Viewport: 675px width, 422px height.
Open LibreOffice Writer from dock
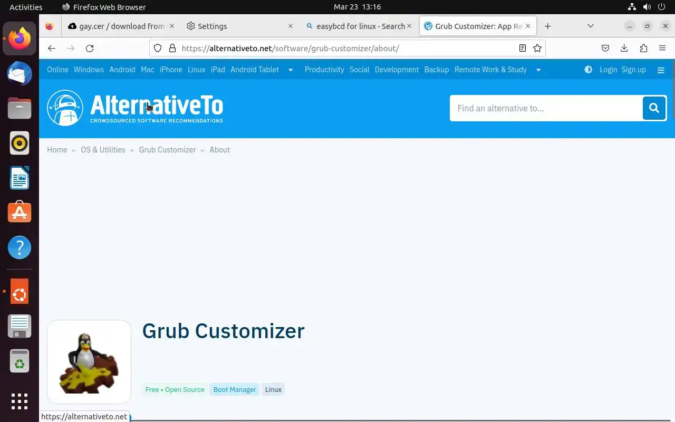20,178
